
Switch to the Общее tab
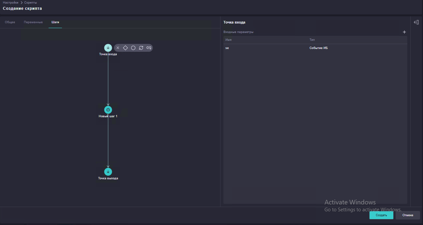[x=10, y=22]
